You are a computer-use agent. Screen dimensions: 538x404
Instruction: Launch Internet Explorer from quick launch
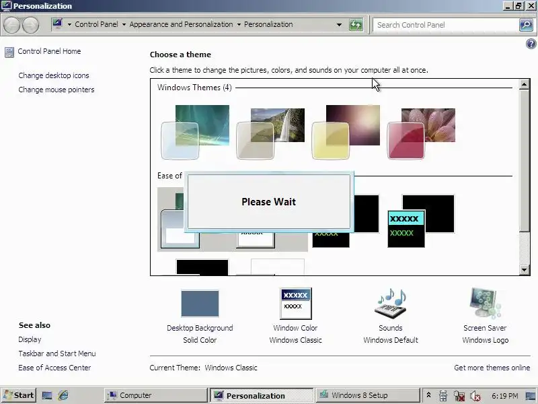pos(63,395)
